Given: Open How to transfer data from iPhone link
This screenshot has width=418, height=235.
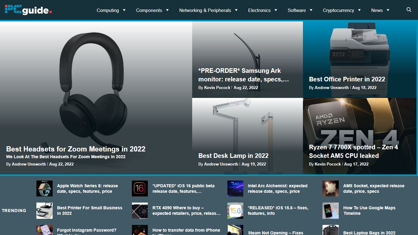Looking at the screenshot, I should click(x=186, y=231).
